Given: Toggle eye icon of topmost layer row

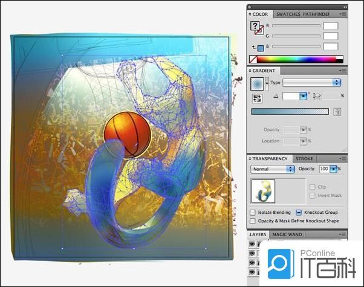Looking at the screenshot, I should (252, 244).
